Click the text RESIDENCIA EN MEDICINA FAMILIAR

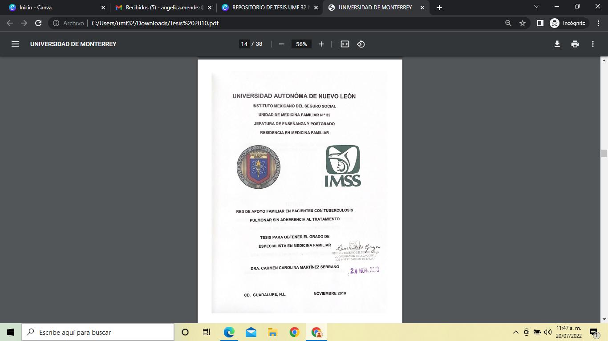294,133
